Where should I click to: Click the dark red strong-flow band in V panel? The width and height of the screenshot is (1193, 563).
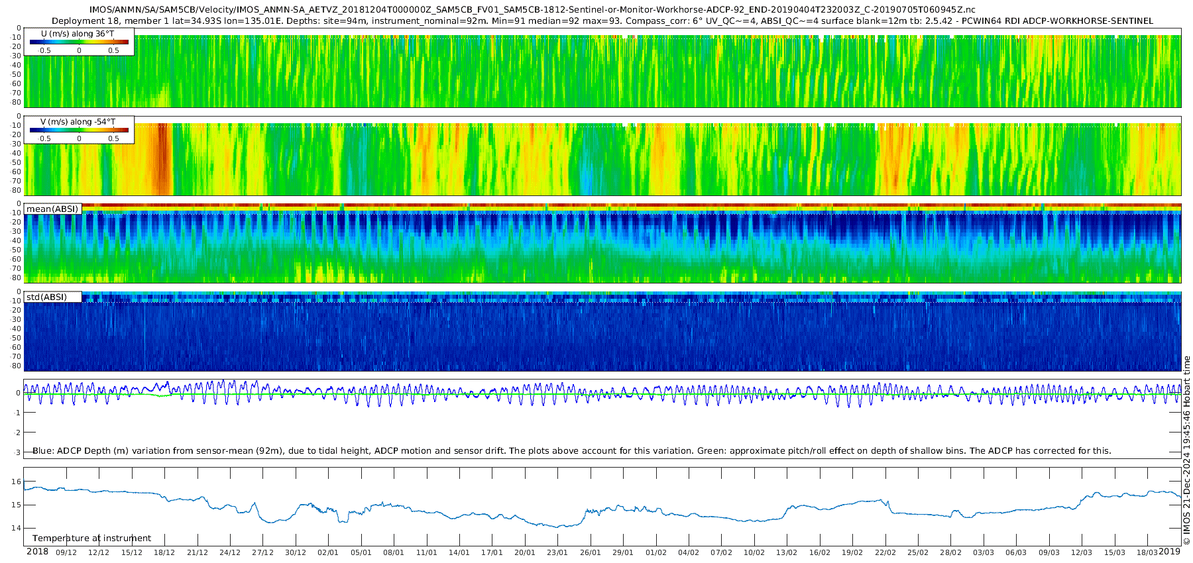pos(161,159)
